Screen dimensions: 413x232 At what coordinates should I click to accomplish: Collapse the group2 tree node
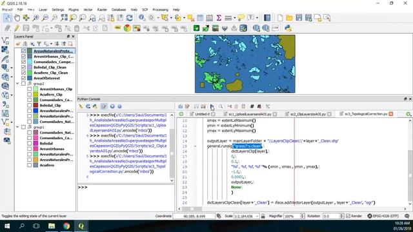click(17, 83)
